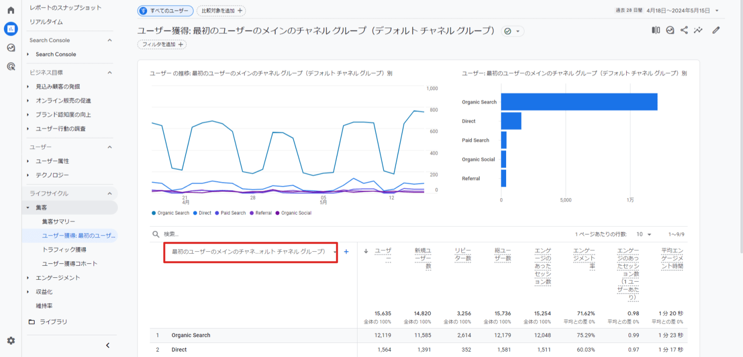743x357 pixels.
Task: Open the Explore icon in left rail
Action: point(11,48)
